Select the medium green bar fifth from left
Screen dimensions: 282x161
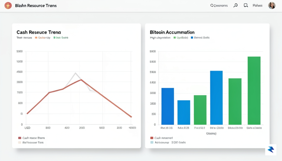tap(235, 101)
